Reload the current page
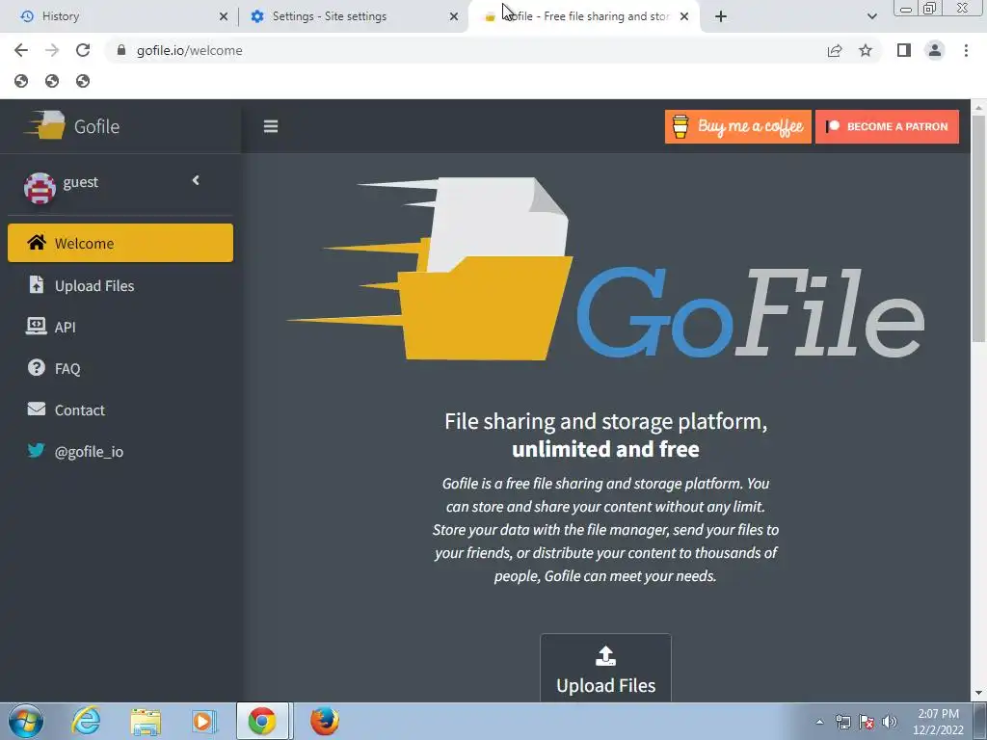 [x=83, y=50]
